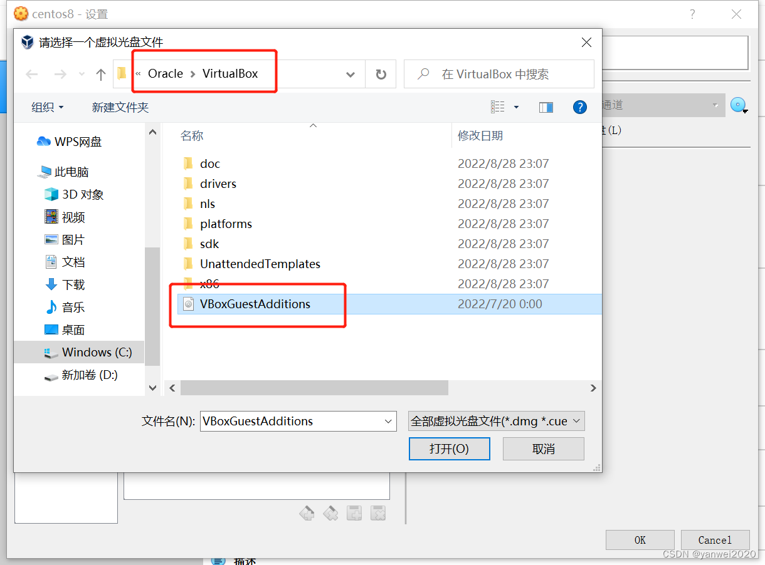Refresh the VirtualBox folder view
This screenshot has width=765, height=565.
[381, 74]
